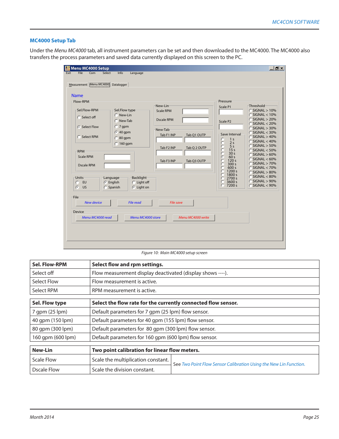339x439 pixels.
Task: Click the Tab F2 INP field
Action: click(169, 153)
